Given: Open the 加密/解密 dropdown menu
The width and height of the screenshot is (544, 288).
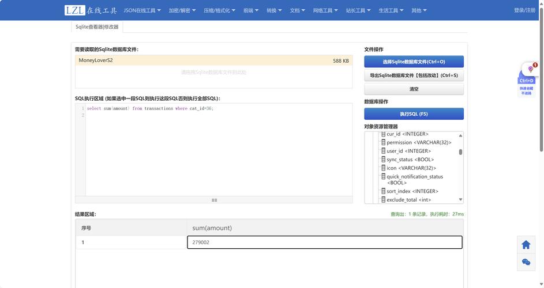Looking at the screenshot, I should pyautogui.click(x=182, y=10).
